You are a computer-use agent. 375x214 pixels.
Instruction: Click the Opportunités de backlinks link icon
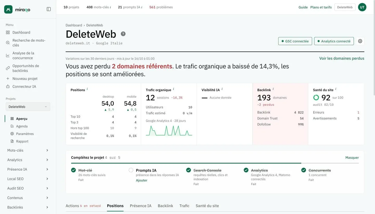point(8,68)
